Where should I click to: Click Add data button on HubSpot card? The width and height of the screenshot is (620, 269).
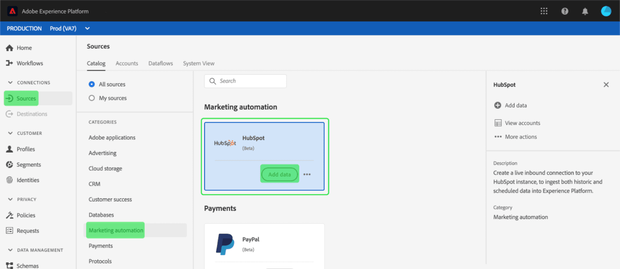point(280,174)
